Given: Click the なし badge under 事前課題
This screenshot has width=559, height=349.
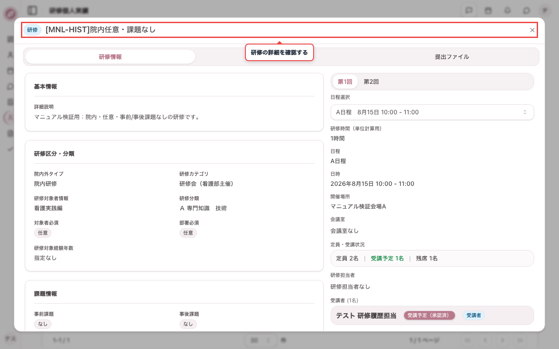Looking at the screenshot, I should pyautogui.click(x=43, y=324).
